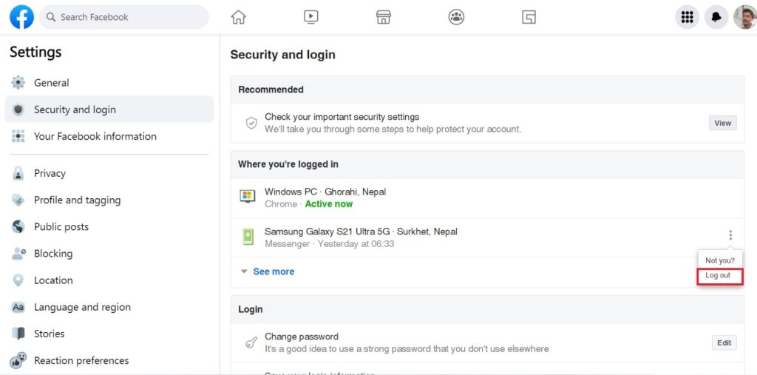Click the Messenger Yesterday at 06:33 text
The image size is (757, 375).
tap(329, 244)
